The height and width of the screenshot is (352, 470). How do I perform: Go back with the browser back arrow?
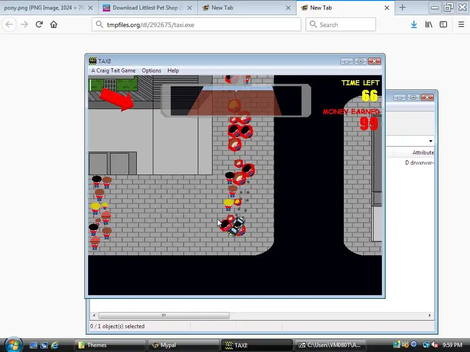(9, 25)
